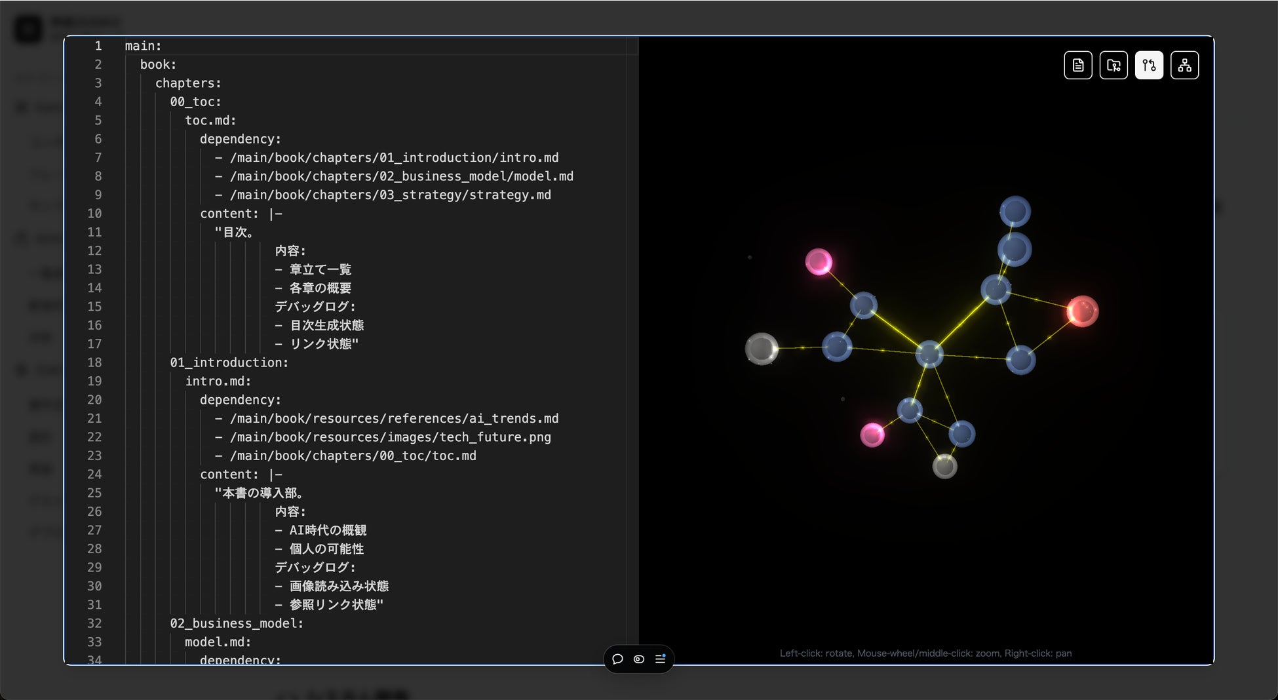Select the '02_business_model:' key
The image size is (1278, 700).
[237, 623]
